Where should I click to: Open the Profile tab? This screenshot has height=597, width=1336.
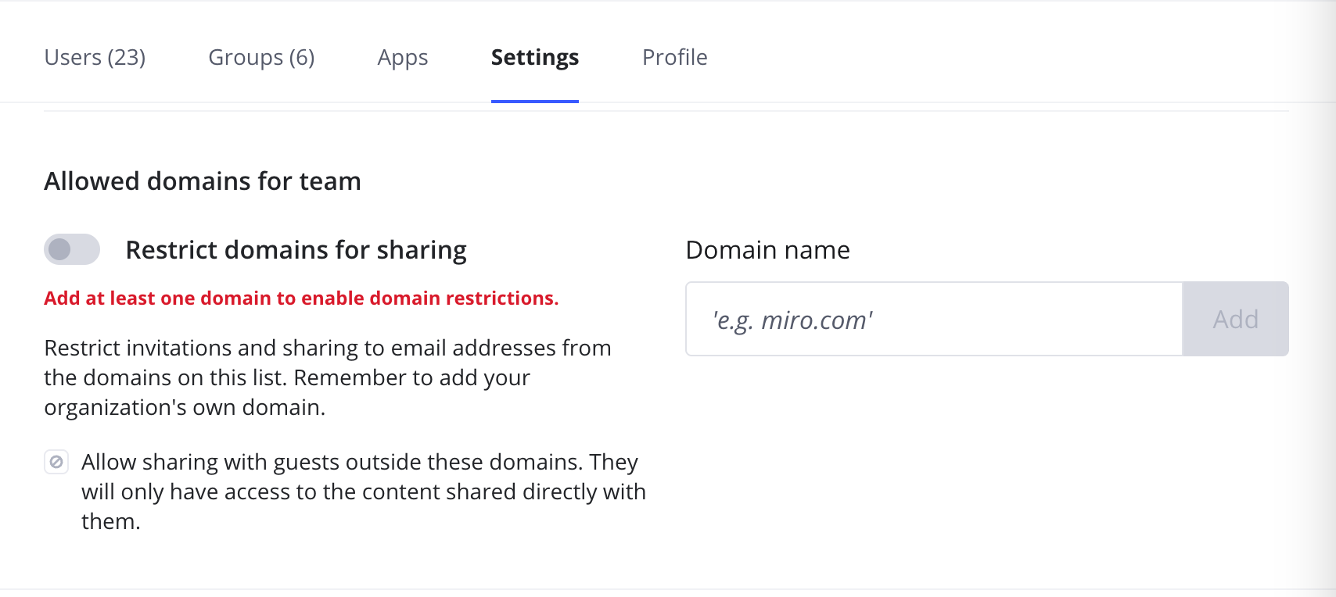point(674,58)
